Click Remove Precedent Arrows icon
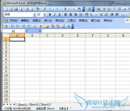 click(x=17, y=26)
